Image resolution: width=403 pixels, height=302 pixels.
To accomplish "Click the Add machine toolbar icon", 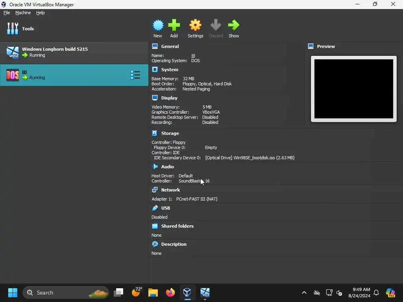I will pos(174,28).
